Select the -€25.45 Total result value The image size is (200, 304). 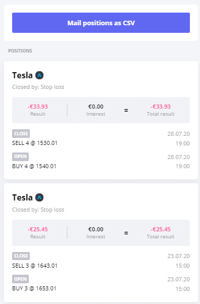[161, 229]
